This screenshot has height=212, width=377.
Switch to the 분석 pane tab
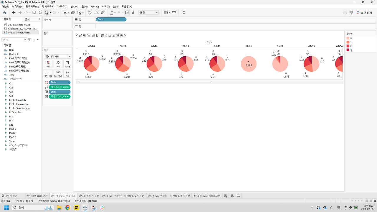pyautogui.click(x=27, y=19)
